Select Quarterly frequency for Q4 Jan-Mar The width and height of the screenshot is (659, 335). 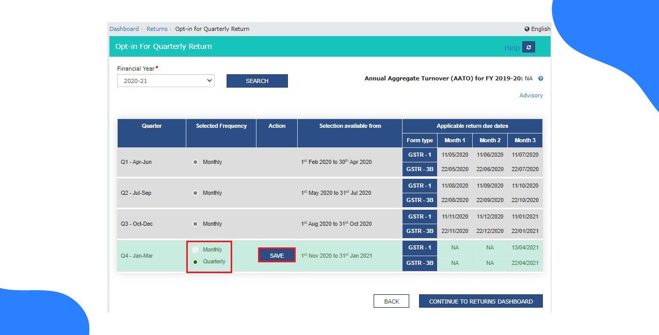click(x=196, y=262)
